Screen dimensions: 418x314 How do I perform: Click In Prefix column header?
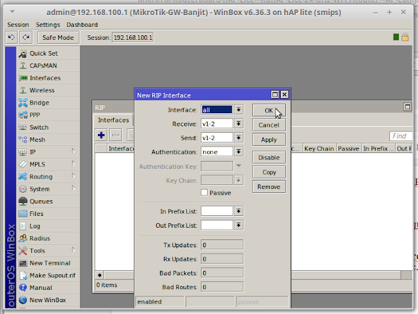click(x=378, y=148)
